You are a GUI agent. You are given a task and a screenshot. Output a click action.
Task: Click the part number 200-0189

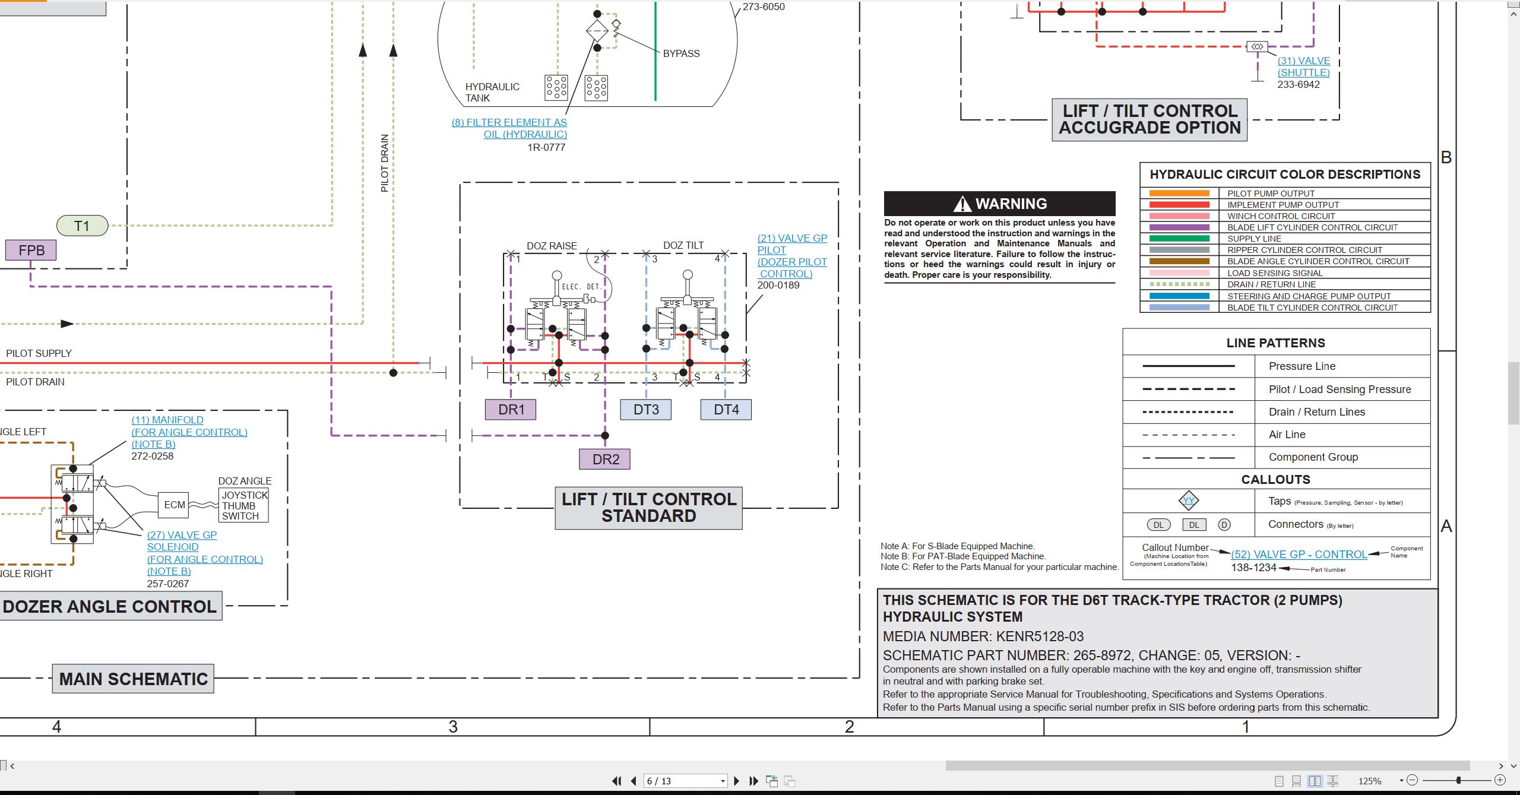(778, 286)
